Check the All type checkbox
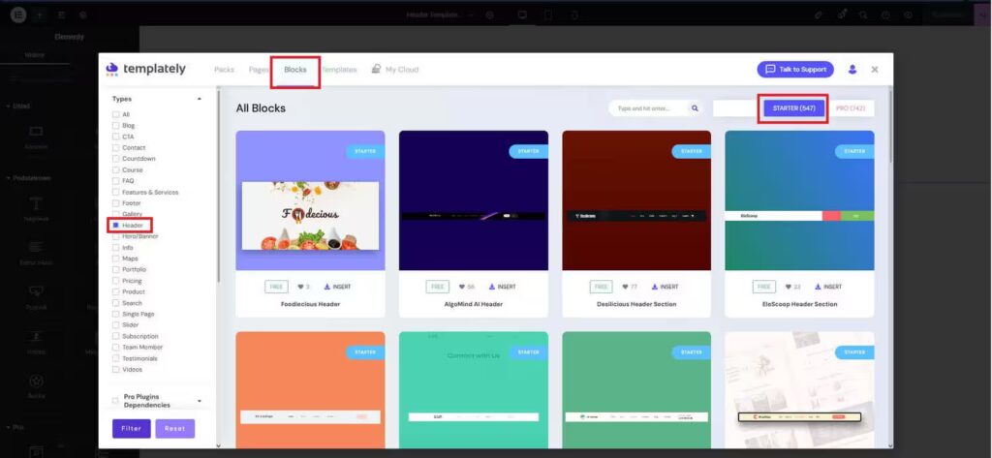This screenshot has width=992, height=458. 116,114
